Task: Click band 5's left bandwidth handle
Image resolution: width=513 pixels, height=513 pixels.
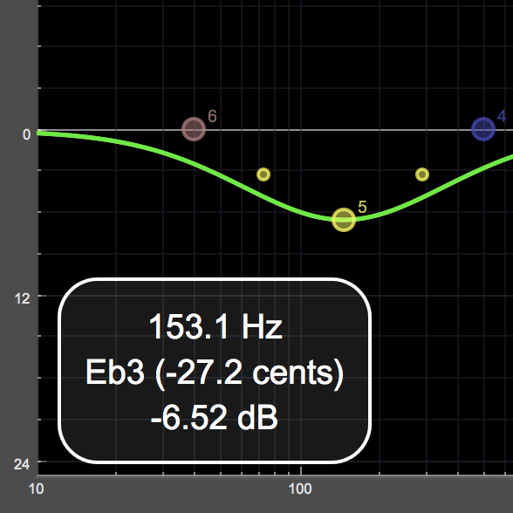Action: click(x=263, y=174)
